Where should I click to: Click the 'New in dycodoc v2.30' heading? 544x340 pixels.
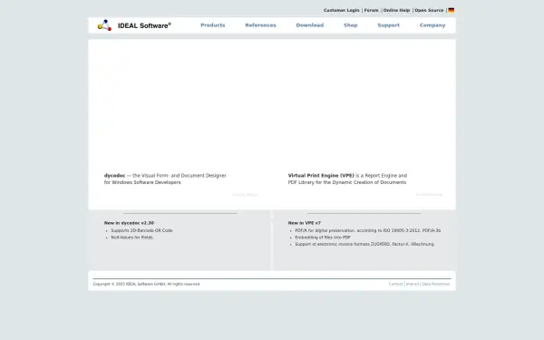[x=129, y=223]
